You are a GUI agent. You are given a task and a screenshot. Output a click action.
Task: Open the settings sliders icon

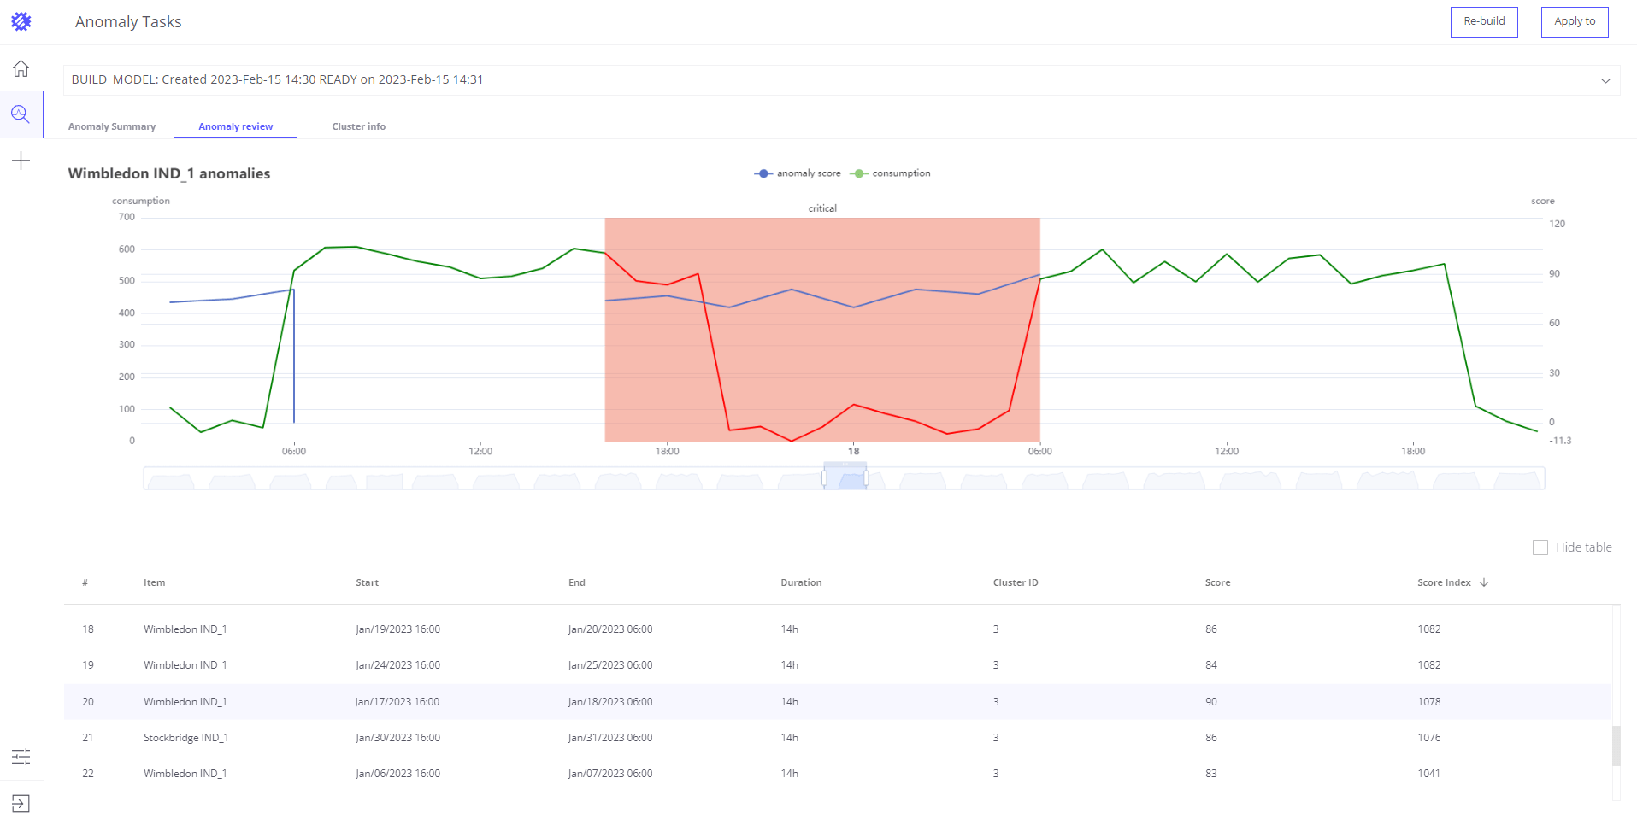pyautogui.click(x=21, y=756)
